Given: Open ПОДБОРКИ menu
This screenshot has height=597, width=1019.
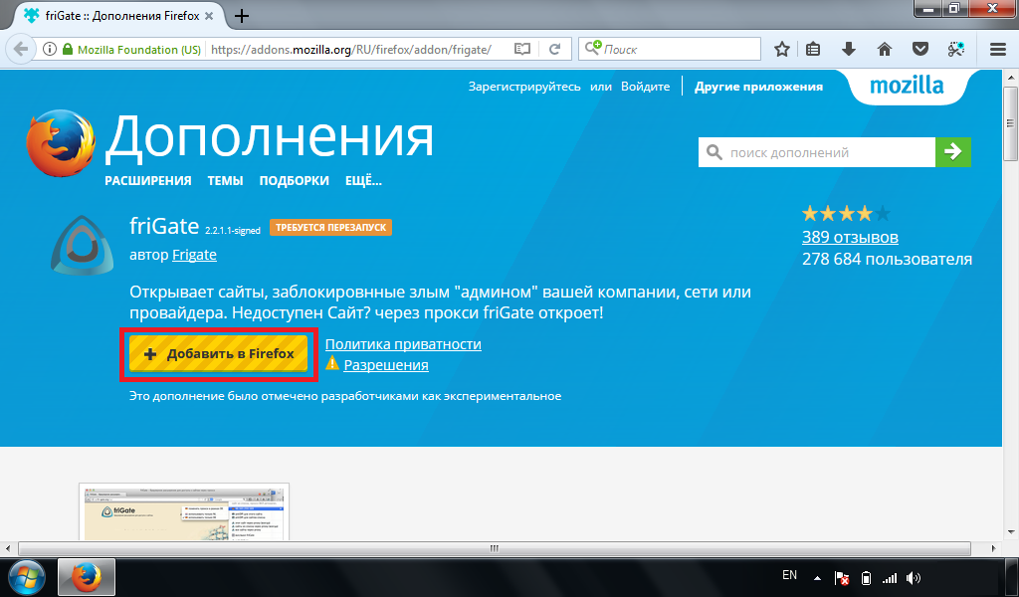Looking at the screenshot, I should click(x=294, y=181).
